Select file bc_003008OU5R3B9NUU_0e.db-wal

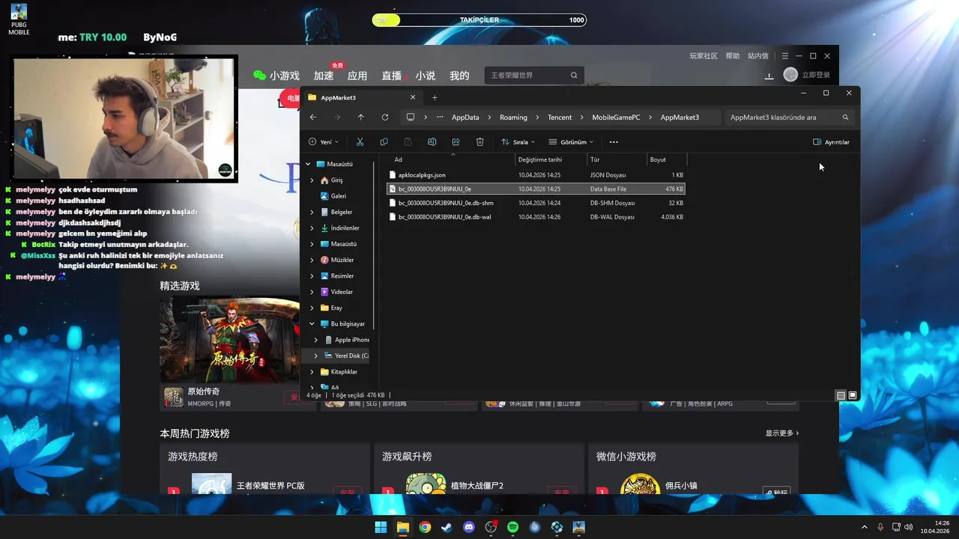click(536, 217)
